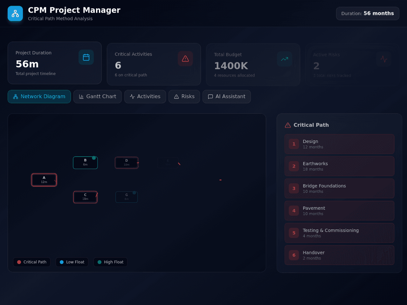This screenshot has height=305, width=407.
Task: Click the Low Float legend label
Action: (x=75, y=262)
